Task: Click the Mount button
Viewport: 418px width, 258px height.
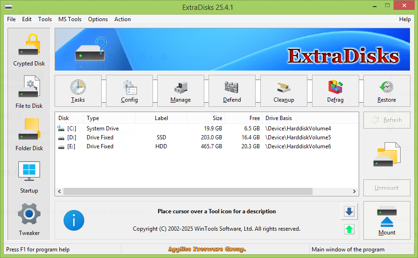Action: point(387,220)
